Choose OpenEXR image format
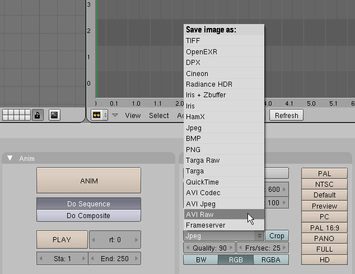Screen dimensions: 355x274 (x=224, y=52)
